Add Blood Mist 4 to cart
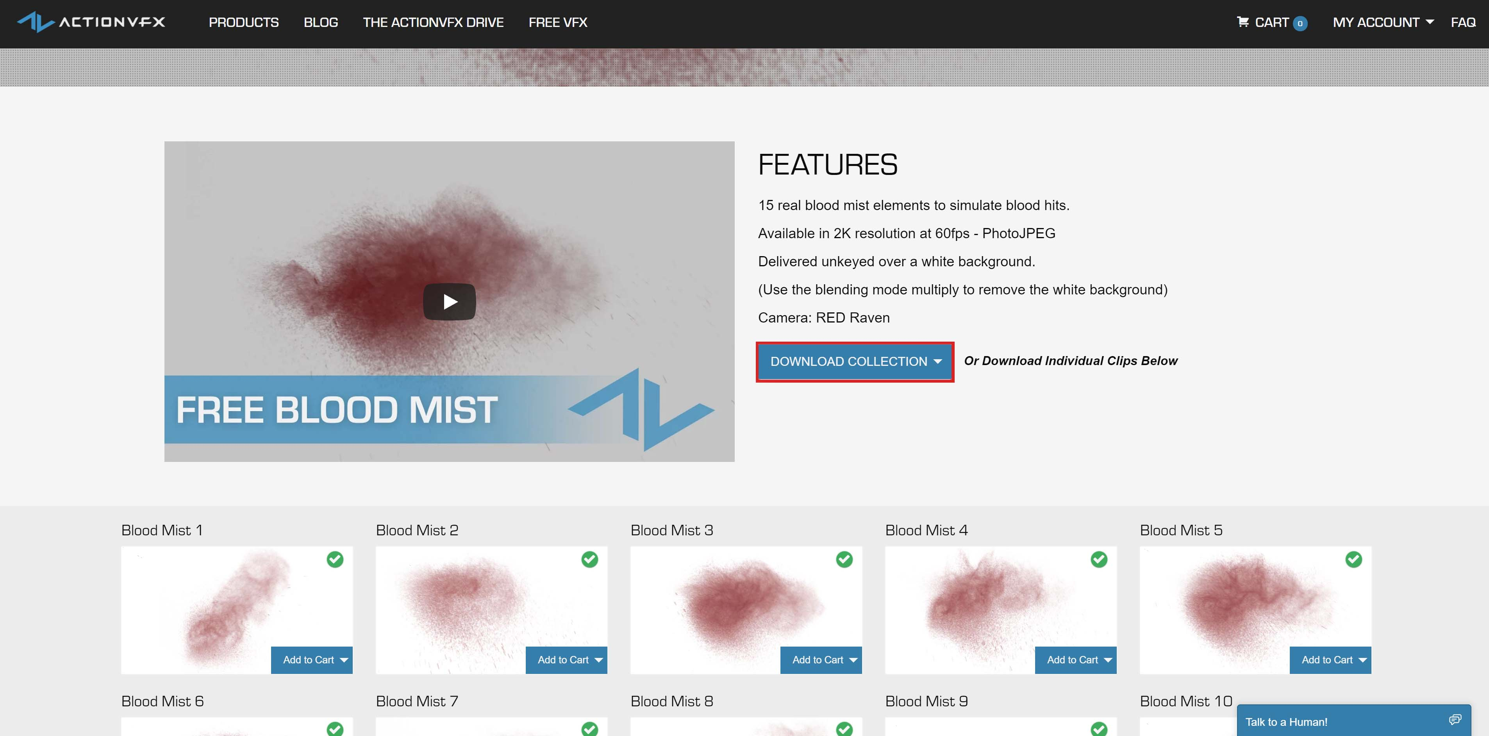This screenshot has width=1489, height=736. point(1072,660)
